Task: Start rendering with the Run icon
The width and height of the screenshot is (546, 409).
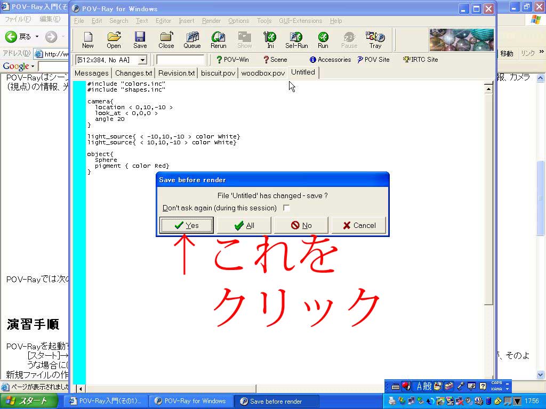Action: 323,39
